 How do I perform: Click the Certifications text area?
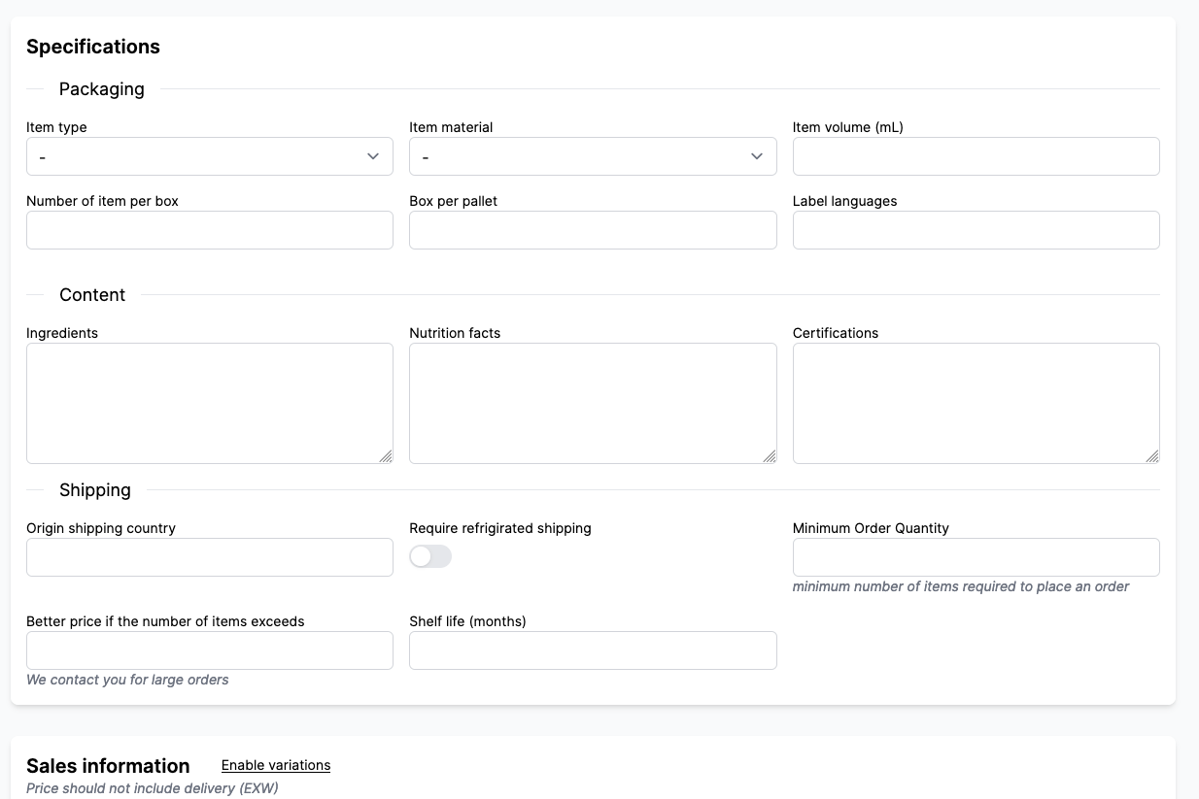(976, 403)
